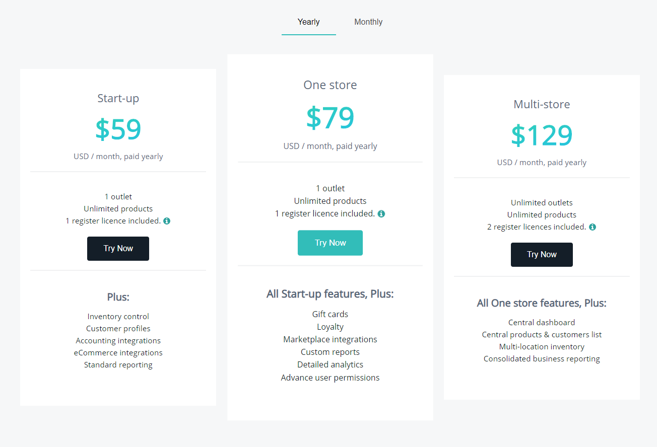The width and height of the screenshot is (657, 447).
Task: Click the Start-up plan title
Action: coord(118,98)
